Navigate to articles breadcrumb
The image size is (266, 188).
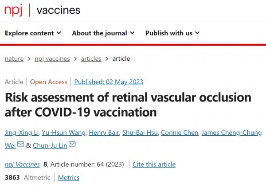pos(91,59)
